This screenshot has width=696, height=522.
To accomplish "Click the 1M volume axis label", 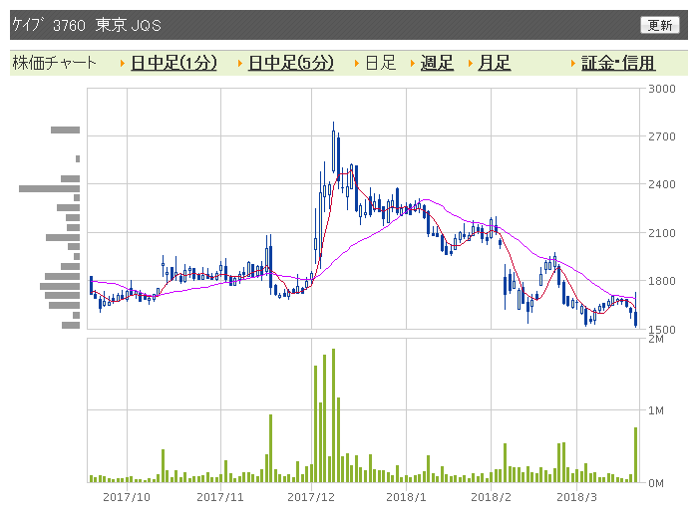I will tap(655, 410).
